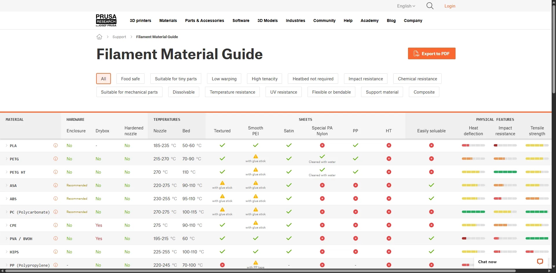Click PETG Smooth PEI warning triangle
The height and width of the screenshot is (273, 556).
pos(256,156)
